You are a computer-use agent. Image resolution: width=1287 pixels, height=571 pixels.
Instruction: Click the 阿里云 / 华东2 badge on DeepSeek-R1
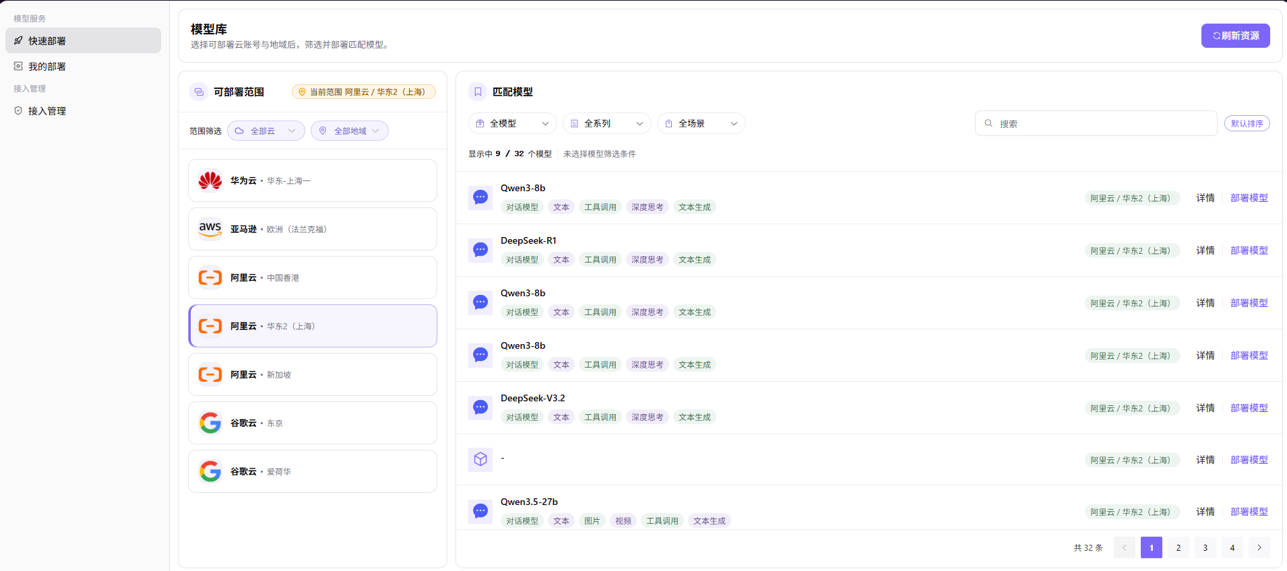[x=1133, y=250]
